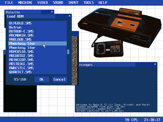Select PREDATO2.SMS in ROM list

37,56
